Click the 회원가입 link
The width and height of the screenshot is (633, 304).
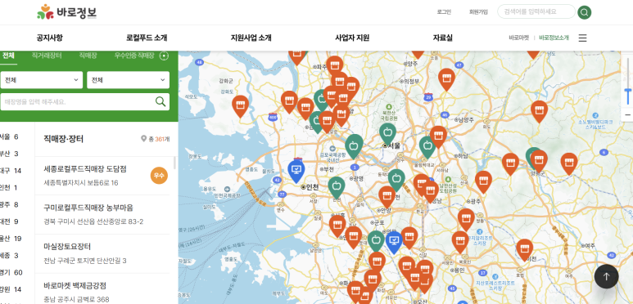point(478,12)
